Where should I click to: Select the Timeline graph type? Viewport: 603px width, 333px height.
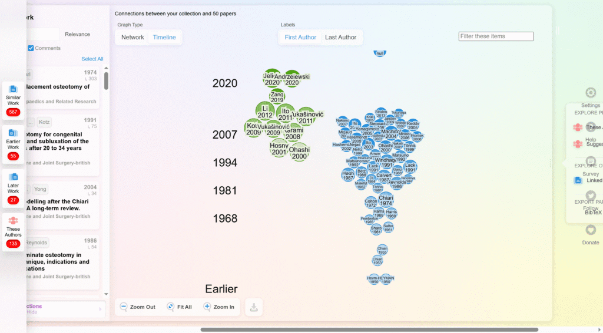tap(164, 38)
